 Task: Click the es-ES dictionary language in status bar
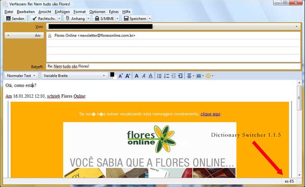(289, 182)
